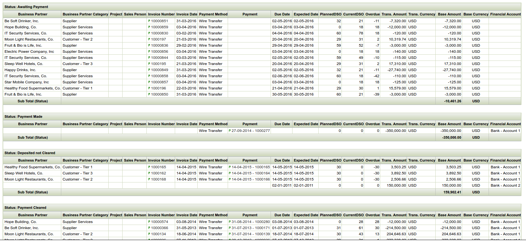This screenshot has width=526, height=242.
Task: Open payment 31-08-2014 - 1000280
Action: click(x=251, y=222)
